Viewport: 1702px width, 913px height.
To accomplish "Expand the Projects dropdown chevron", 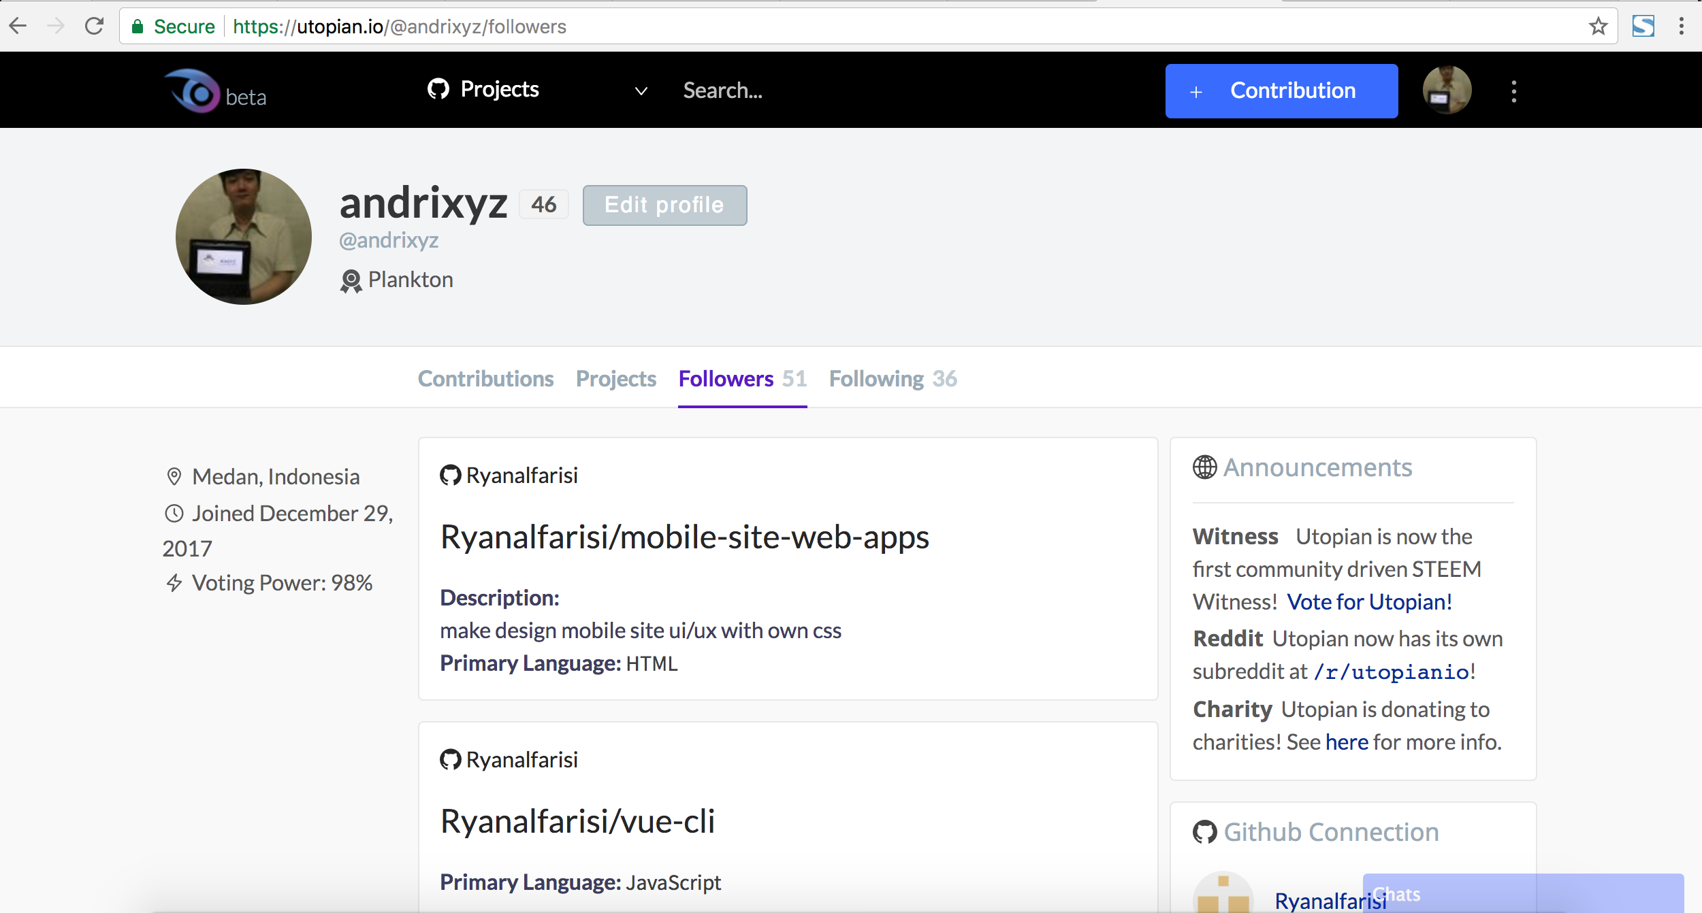I will (641, 90).
